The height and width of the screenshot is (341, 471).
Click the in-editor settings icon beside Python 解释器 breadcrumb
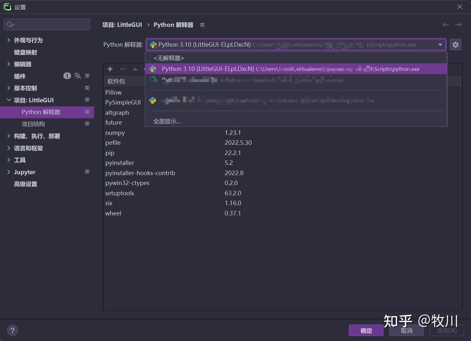coord(202,25)
